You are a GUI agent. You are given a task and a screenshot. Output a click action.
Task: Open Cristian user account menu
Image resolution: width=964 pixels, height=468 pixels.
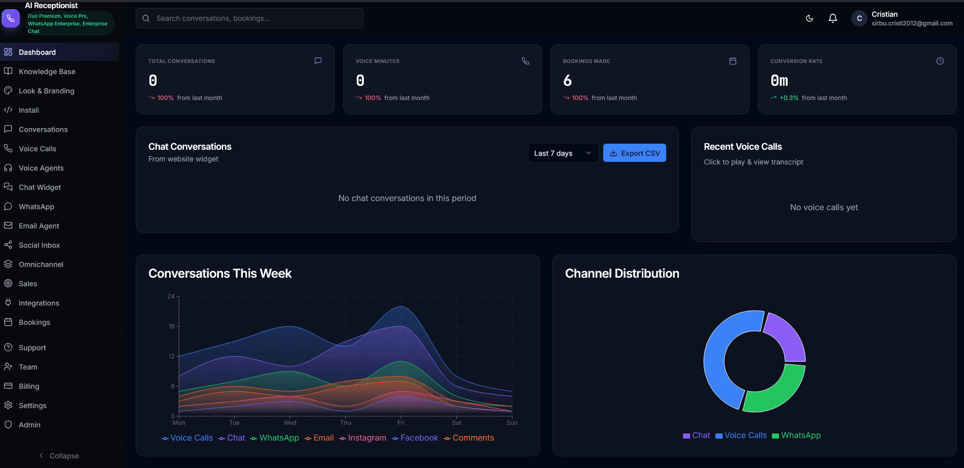coord(903,18)
